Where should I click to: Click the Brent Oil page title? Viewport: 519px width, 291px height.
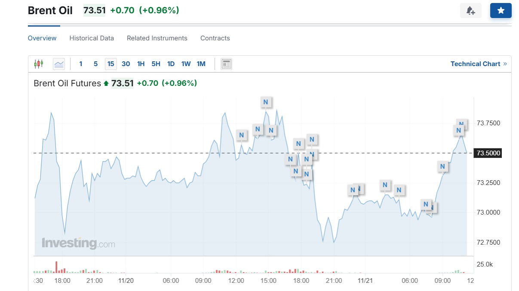point(50,10)
